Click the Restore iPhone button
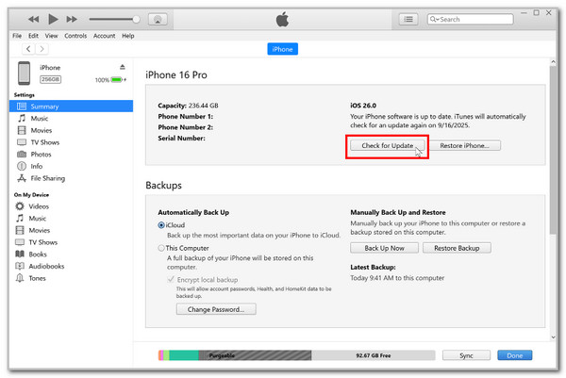The height and width of the screenshot is (378, 566). pos(464,145)
